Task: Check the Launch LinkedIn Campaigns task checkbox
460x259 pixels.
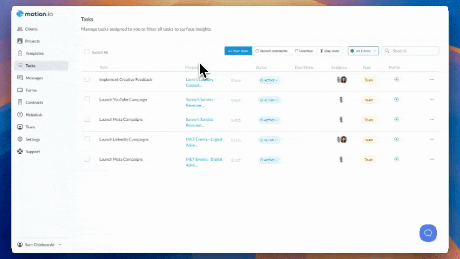Action: 87,139
